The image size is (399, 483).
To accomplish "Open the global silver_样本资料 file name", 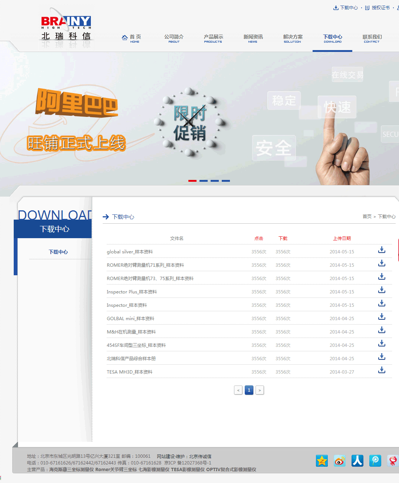I will coord(130,252).
